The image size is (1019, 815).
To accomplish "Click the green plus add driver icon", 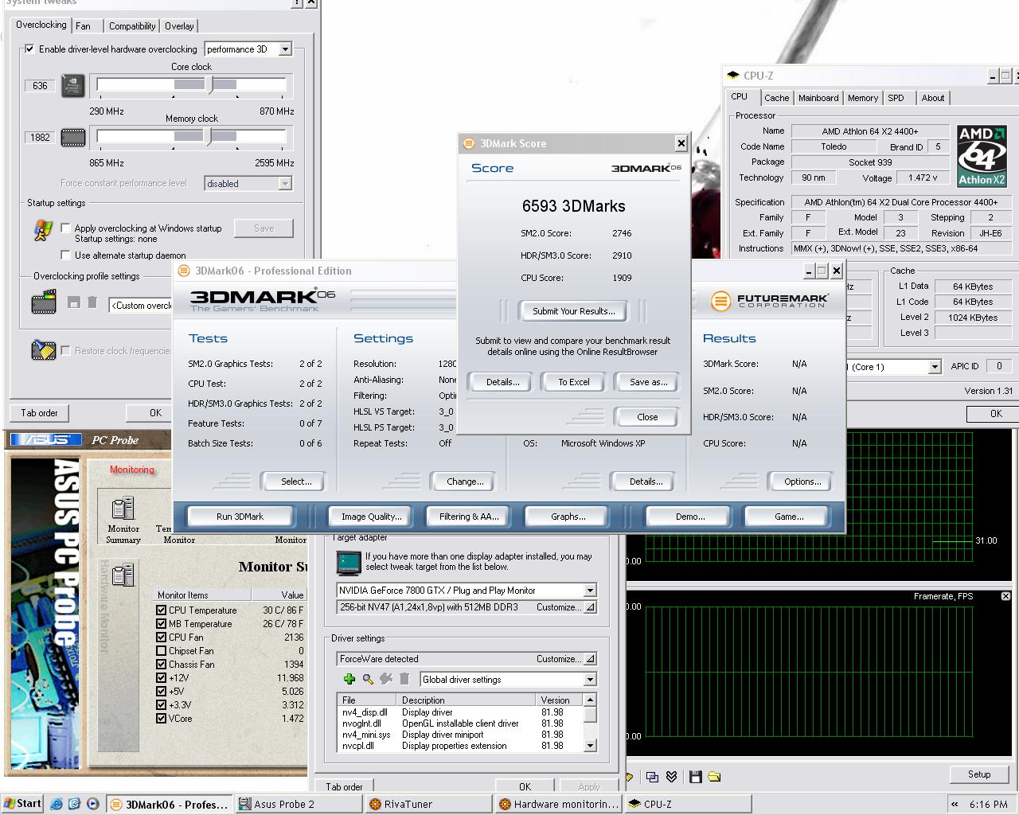I will point(349,679).
